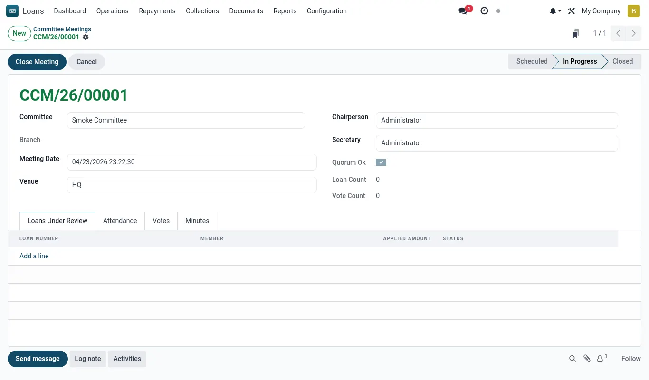Click the Meeting Date field
649x380 pixels.
tap(192, 162)
